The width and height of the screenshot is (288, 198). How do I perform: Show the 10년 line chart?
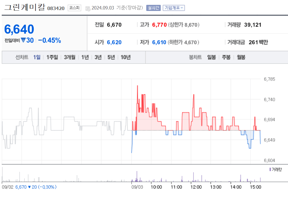coord(126,57)
